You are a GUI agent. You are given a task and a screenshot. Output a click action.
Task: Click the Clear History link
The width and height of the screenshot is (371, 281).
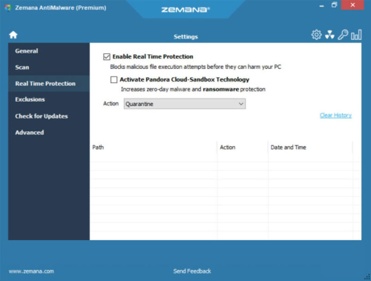pyautogui.click(x=335, y=116)
